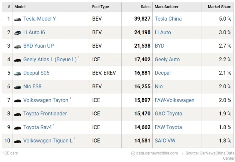The height and width of the screenshot is (162, 235).
Task: Click the Nio ES8 car icon
Action: point(18,87)
